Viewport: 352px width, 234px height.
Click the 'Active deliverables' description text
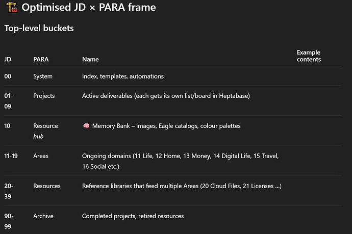pyautogui.click(x=166, y=96)
